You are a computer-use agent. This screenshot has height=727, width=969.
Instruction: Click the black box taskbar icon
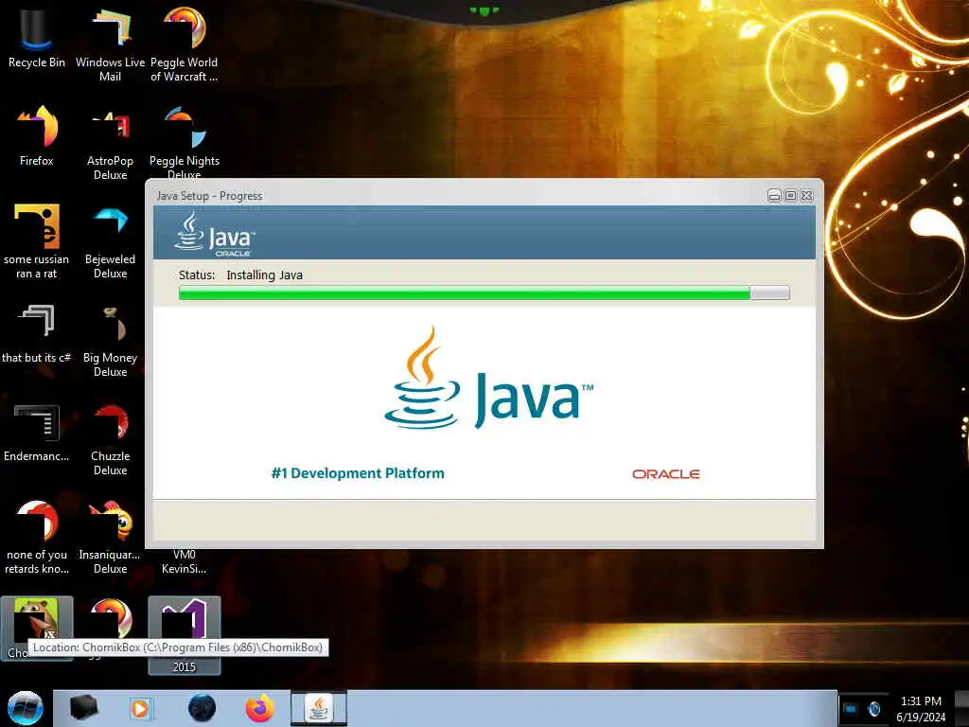[x=83, y=708]
